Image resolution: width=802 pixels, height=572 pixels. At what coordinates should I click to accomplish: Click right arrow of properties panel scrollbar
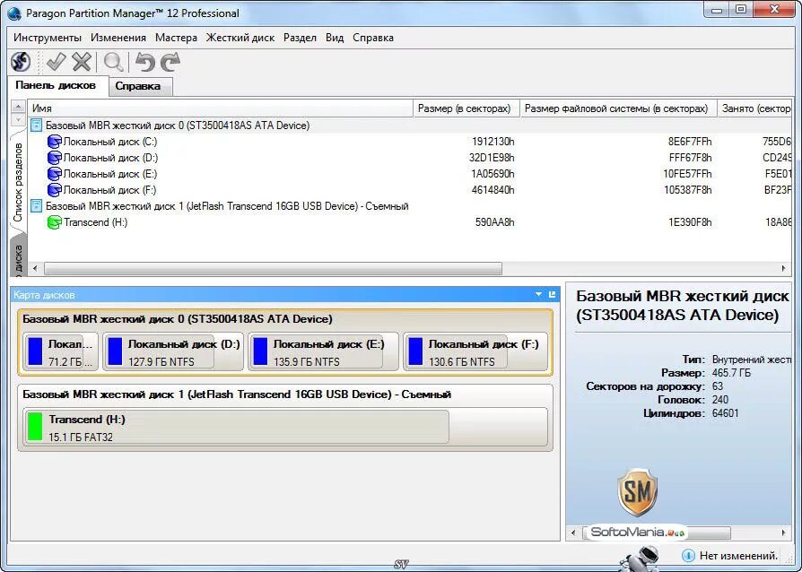click(783, 533)
